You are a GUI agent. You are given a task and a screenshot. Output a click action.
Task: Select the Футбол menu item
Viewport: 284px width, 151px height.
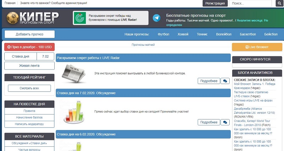pos(163,34)
